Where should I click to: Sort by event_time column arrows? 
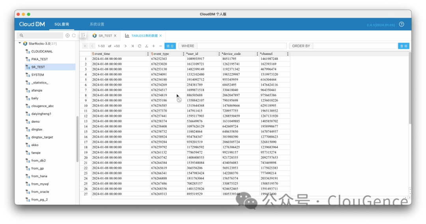click(x=148, y=54)
